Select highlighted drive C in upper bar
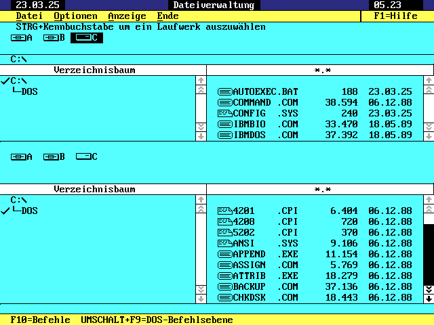 tap(87, 38)
